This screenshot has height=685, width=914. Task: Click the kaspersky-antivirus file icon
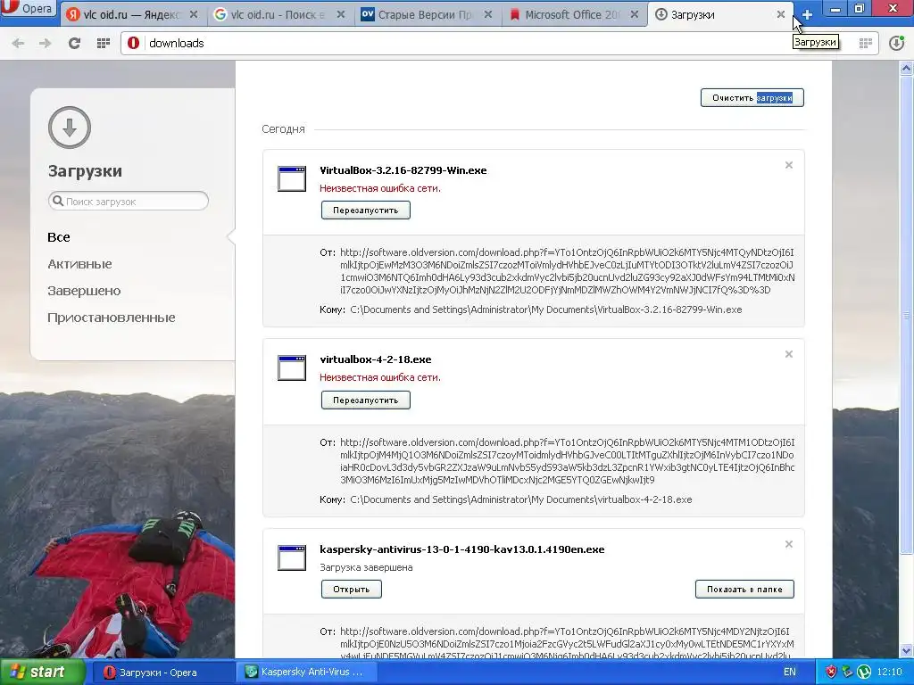[292, 558]
